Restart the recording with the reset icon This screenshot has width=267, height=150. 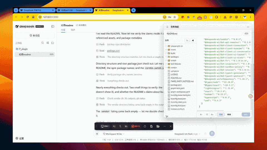145,126
